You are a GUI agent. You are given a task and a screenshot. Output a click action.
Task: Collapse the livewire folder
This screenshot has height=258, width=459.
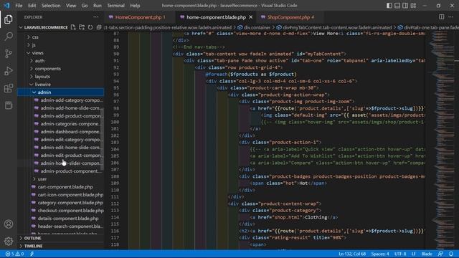tap(60, 85)
